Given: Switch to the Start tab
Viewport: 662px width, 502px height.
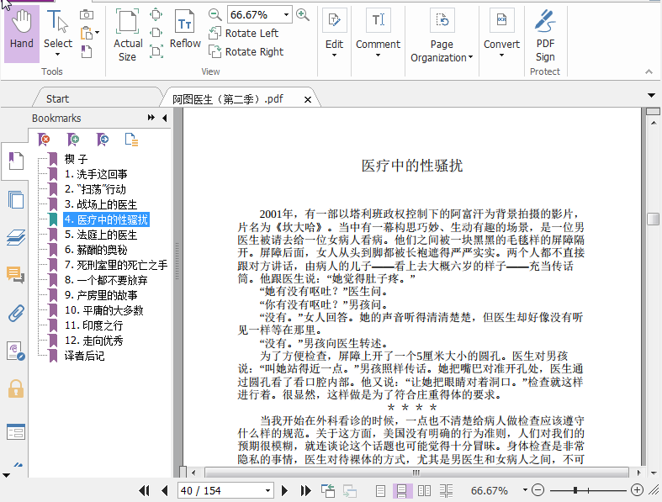Looking at the screenshot, I should 58,98.
